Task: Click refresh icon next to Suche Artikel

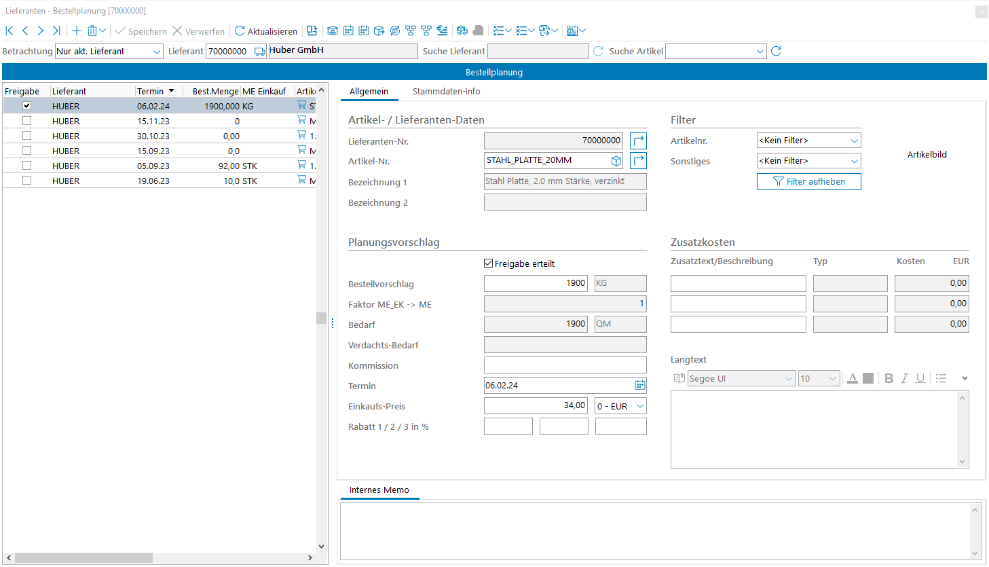Action: (776, 51)
